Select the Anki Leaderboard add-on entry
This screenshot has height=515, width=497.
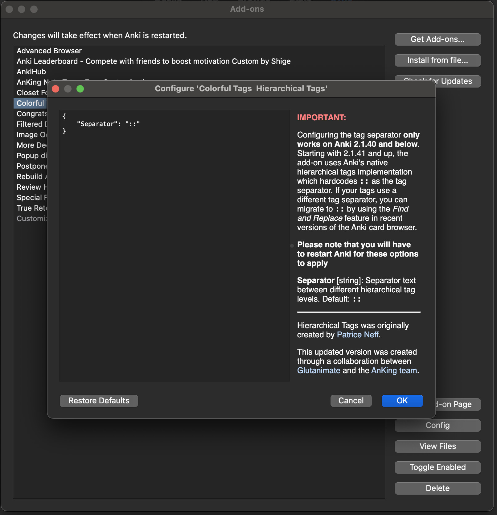point(154,61)
